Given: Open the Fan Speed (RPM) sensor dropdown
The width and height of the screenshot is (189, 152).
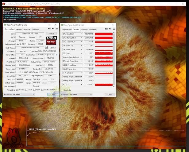Looking at the screenshot, I should pos(82,49).
